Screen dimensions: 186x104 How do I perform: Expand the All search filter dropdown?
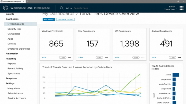69,8
